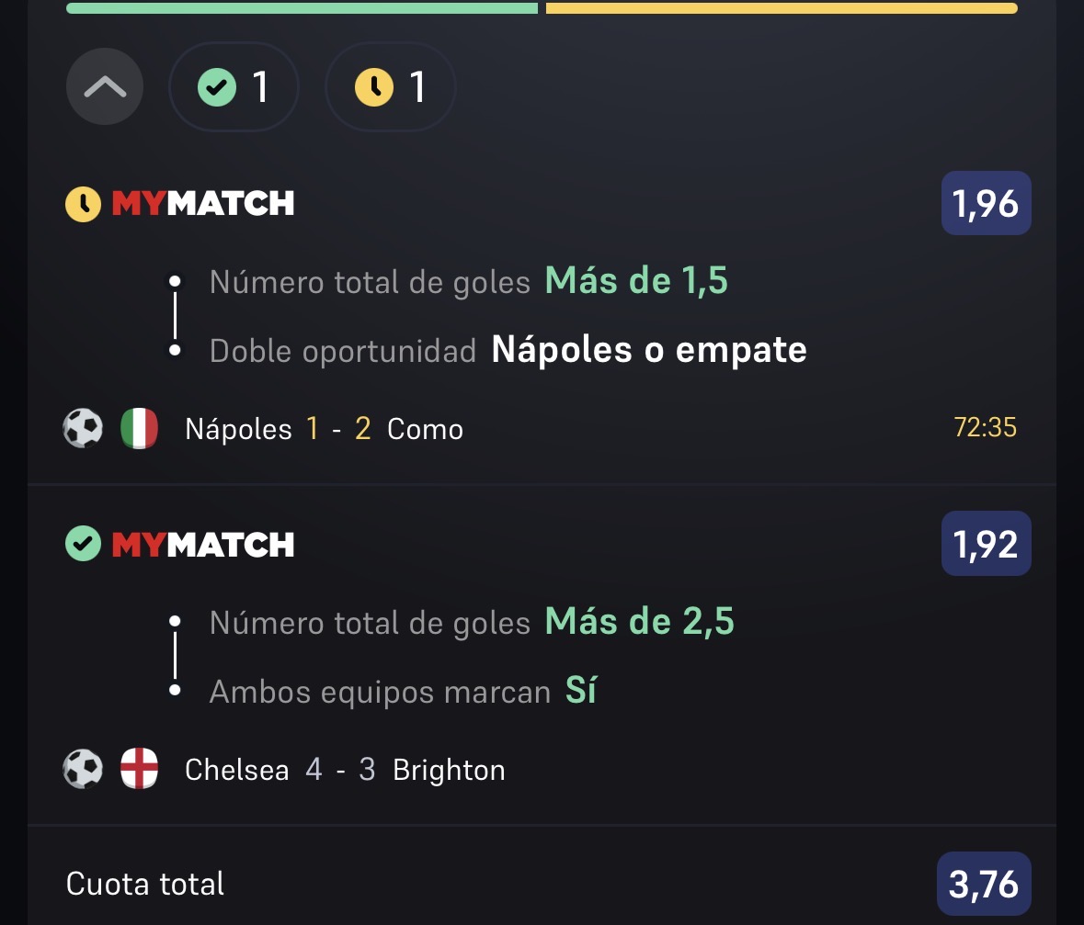
Task: Select the Más de 1,5 goals selection
Action: [636, 281]
